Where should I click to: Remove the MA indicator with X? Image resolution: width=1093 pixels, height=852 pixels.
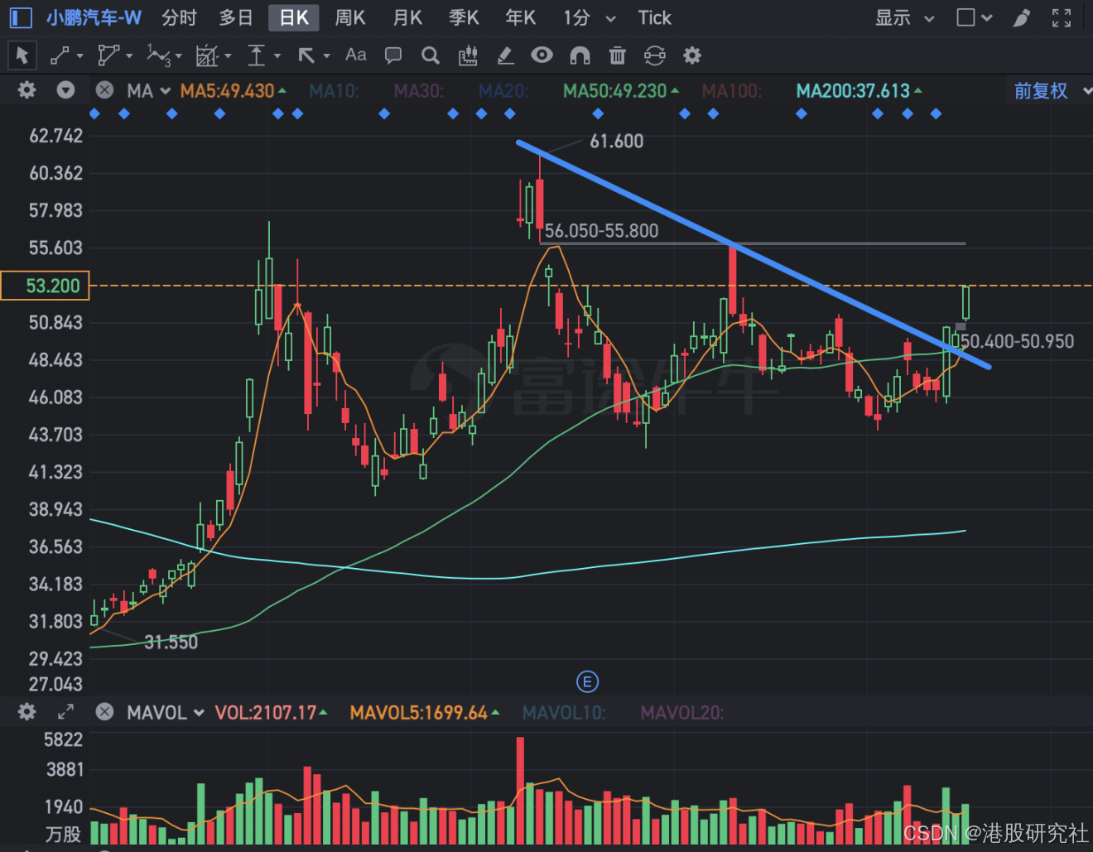click(x=104, y=89)
